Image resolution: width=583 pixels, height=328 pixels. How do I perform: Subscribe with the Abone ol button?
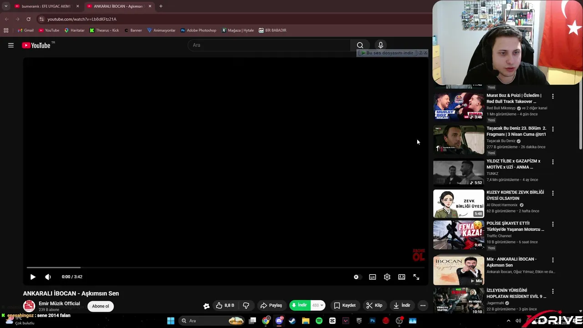tap(101, 306)
